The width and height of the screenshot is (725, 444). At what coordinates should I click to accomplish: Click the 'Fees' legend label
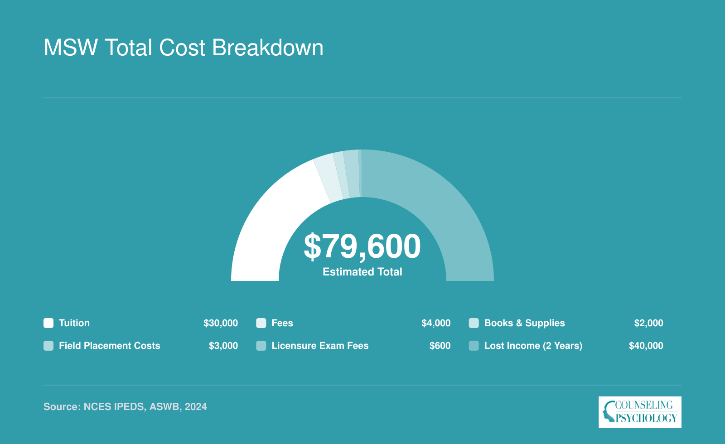pyautogui.click(x=282, y=323)
